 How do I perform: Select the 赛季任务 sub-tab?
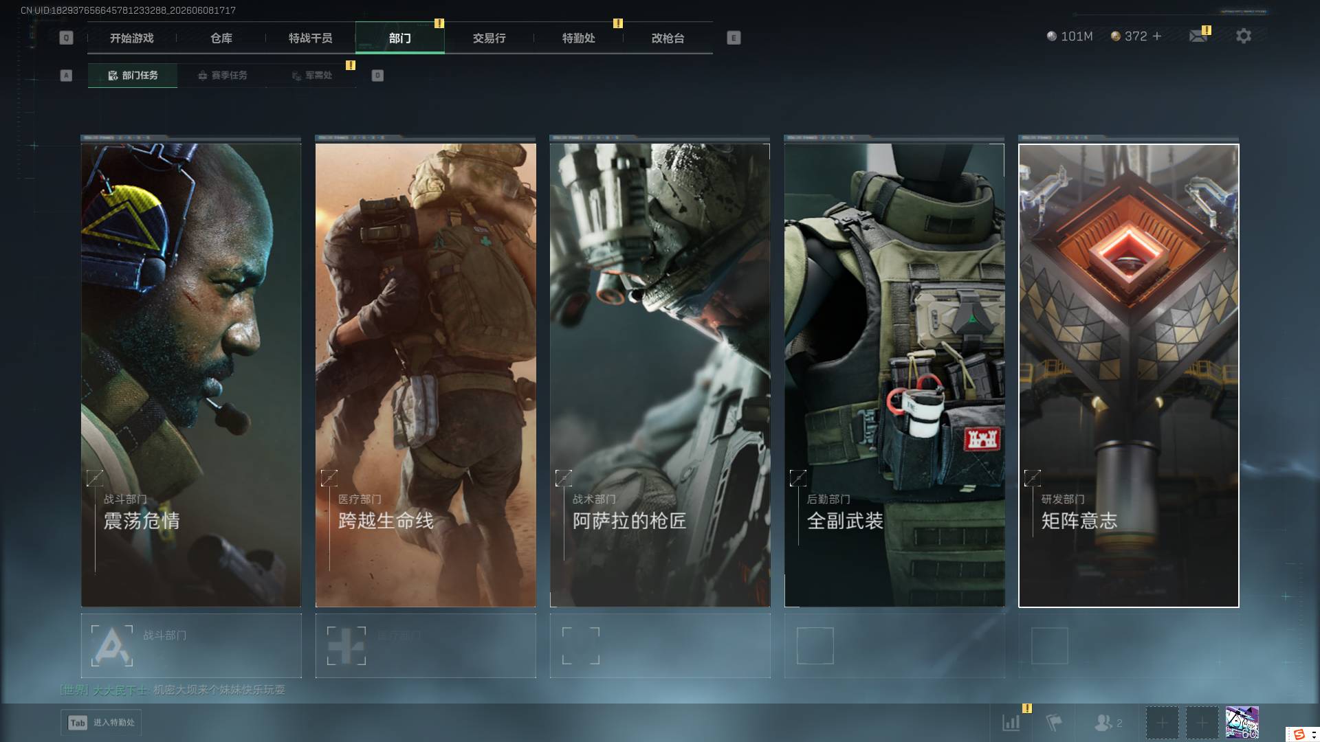coord(222,76)
